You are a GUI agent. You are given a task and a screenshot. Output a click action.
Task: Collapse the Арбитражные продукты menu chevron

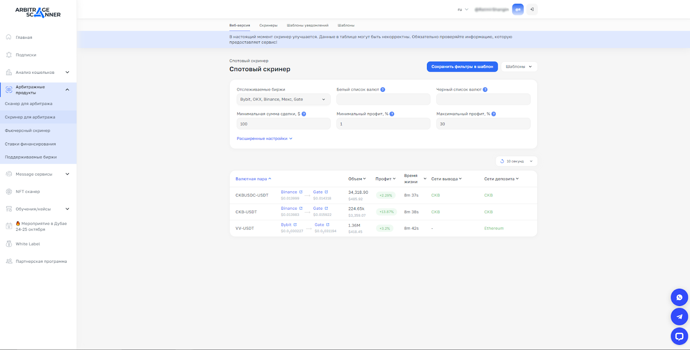pos(67,90)
